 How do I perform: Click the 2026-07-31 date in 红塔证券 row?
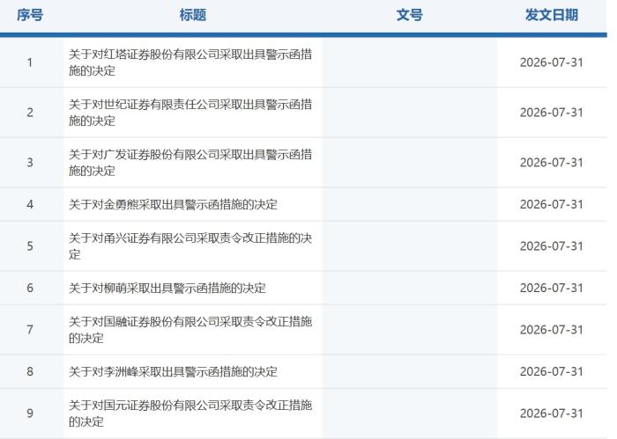coord(551,62)
